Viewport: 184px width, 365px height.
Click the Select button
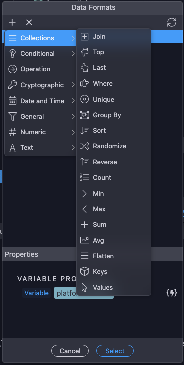coord(115,351)
